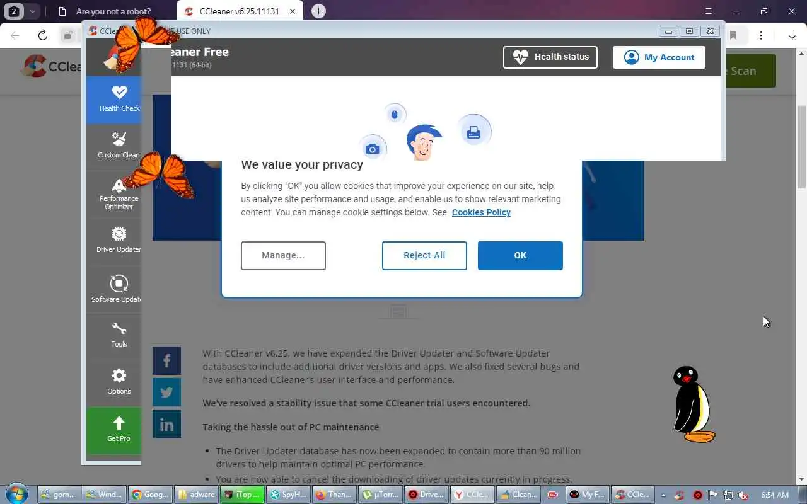Open a new browser tab
Image resolution: width=807 pixels, height=504 pixels.
(319, 11)
